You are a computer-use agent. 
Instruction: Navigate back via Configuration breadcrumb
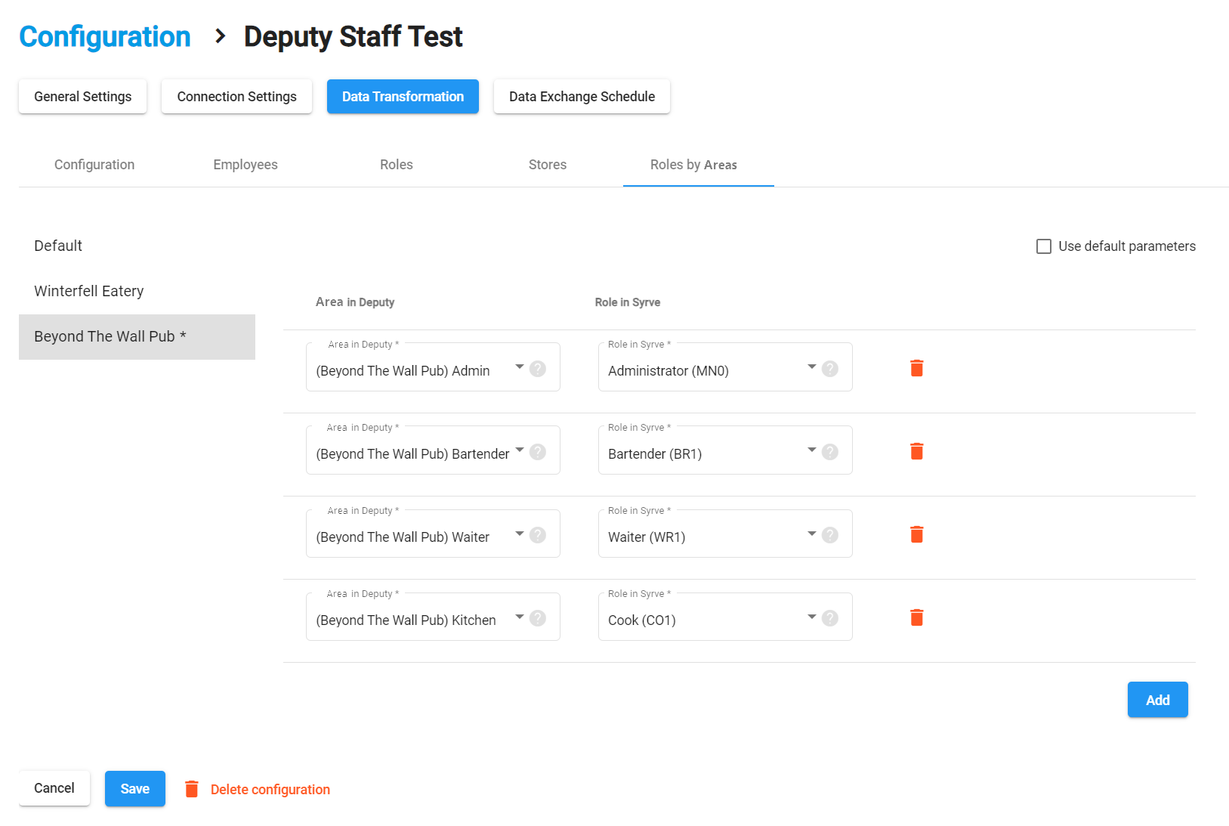105,36
